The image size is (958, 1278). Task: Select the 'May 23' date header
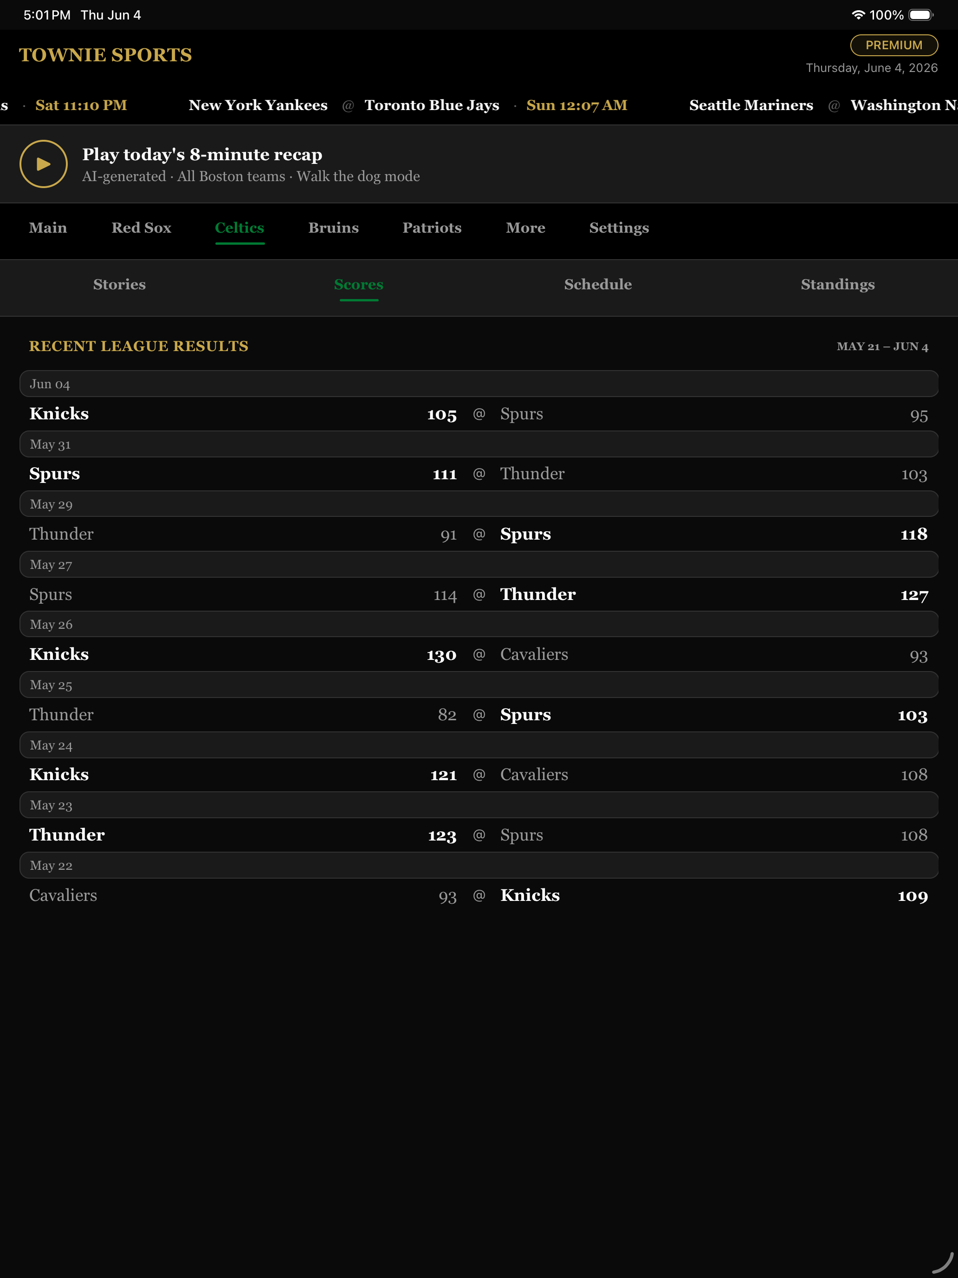coord(479,805)
